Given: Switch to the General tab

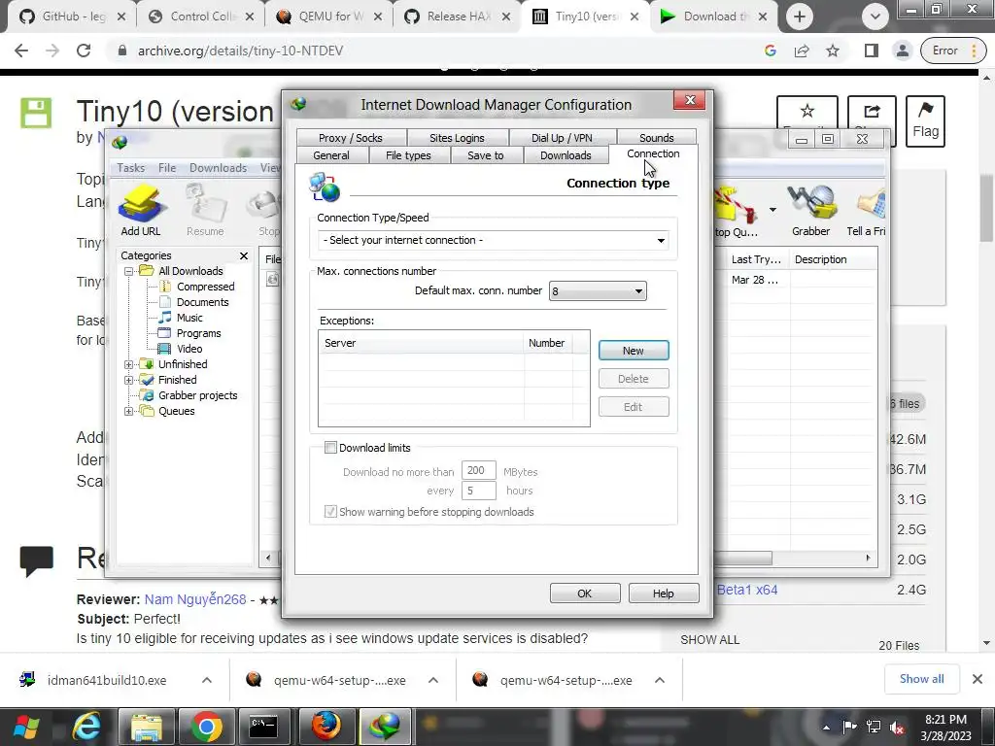Looking at the screenshot, I should 331,155.
